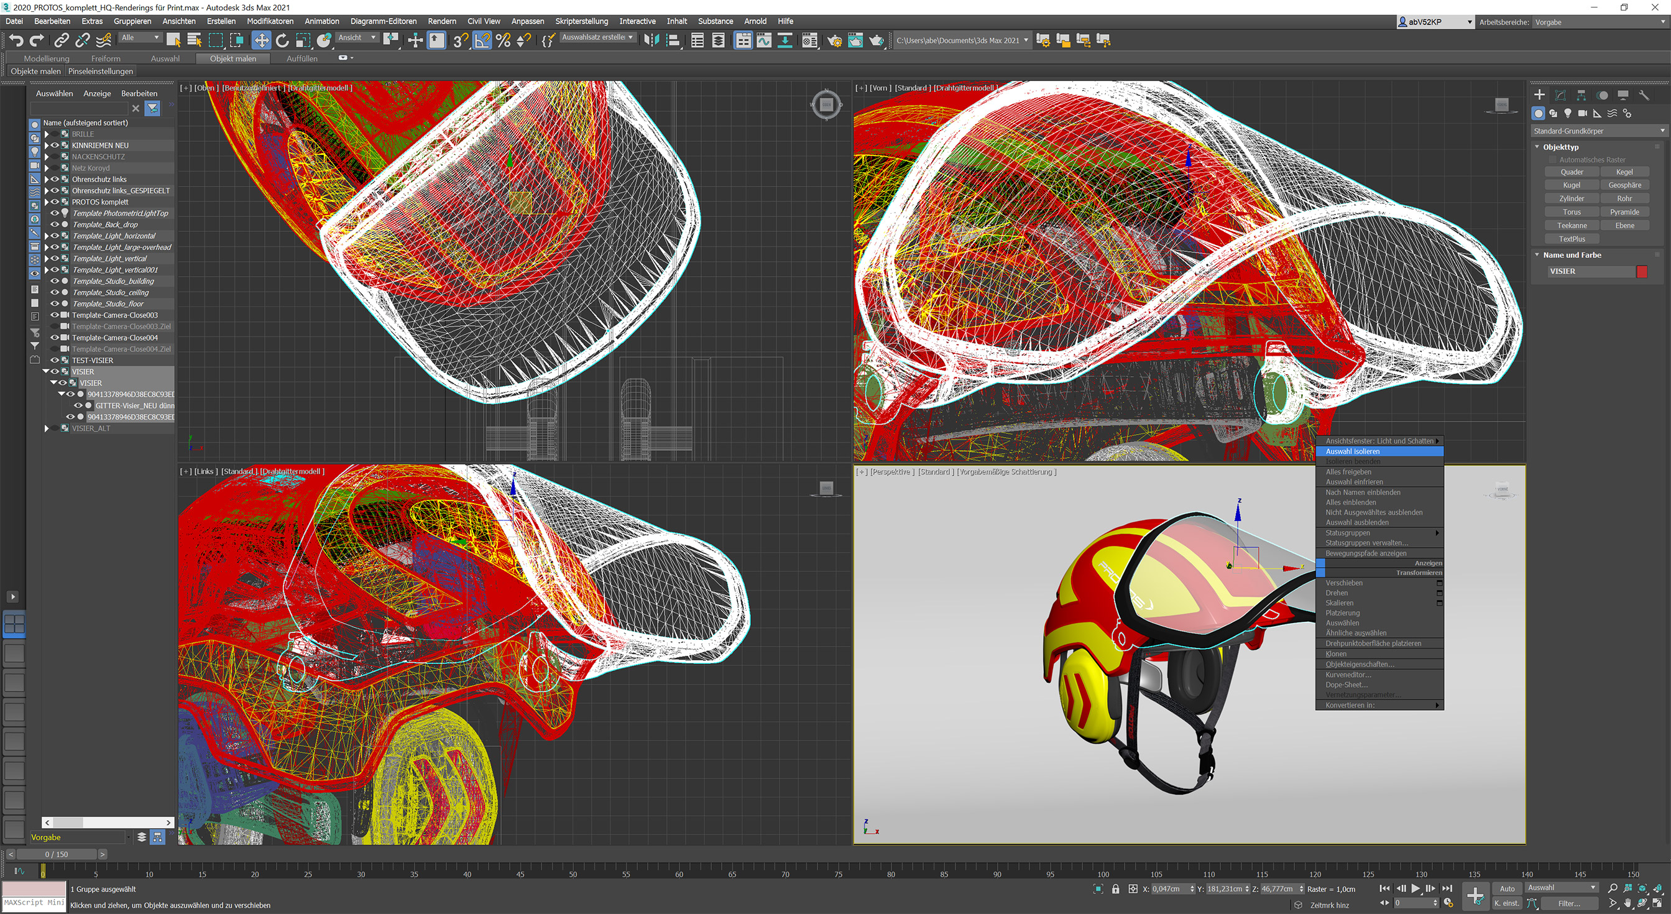
Task: Open the Standard-Grundkörper dropdown
Action: coord(1598,131)
